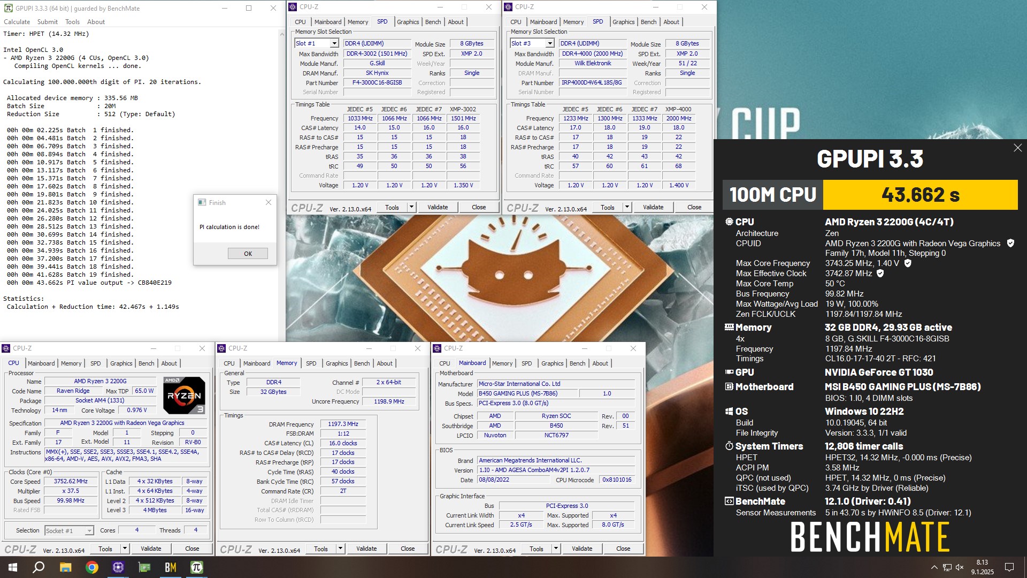Open About tab in CPU-Z Memory window
The image size is (1027, 578).
coord(385,363)
